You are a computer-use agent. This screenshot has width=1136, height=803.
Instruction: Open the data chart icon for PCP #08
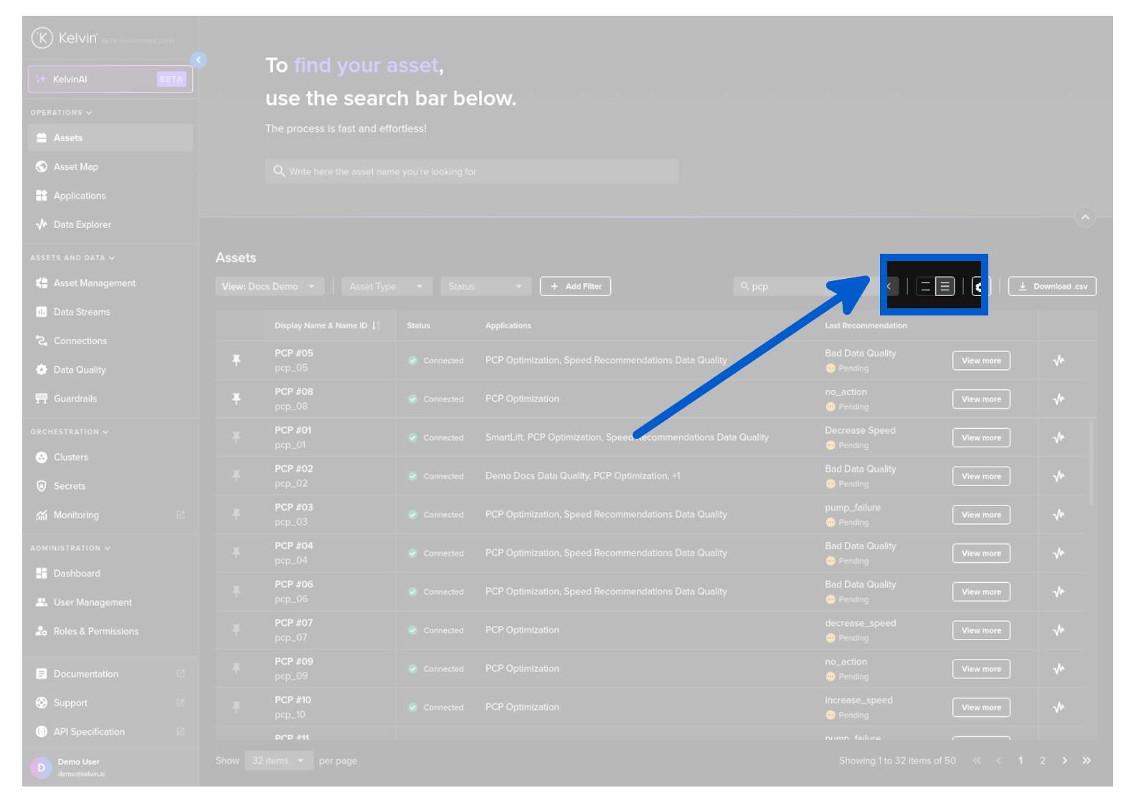(1059, 399)
